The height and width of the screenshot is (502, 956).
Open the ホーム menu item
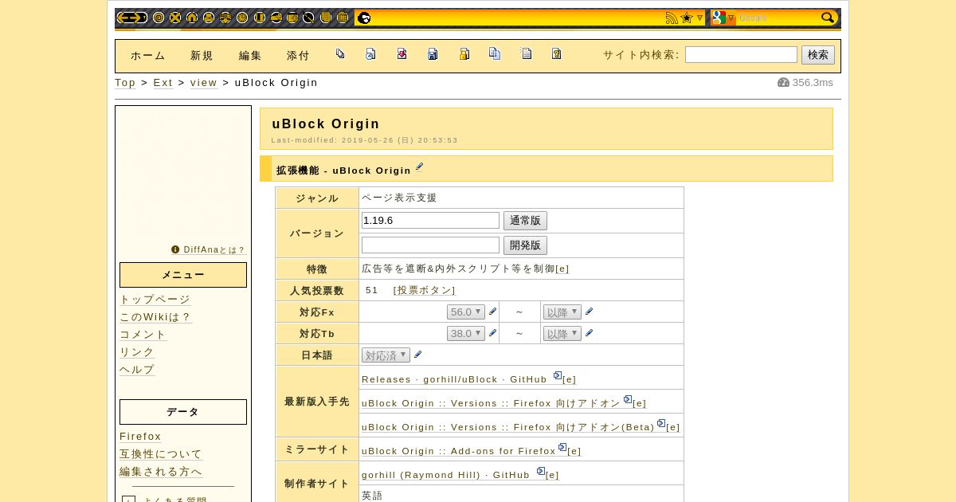click(x=148, y=56)
